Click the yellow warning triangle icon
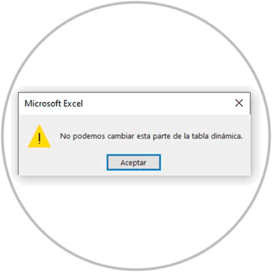 [39, 136]
